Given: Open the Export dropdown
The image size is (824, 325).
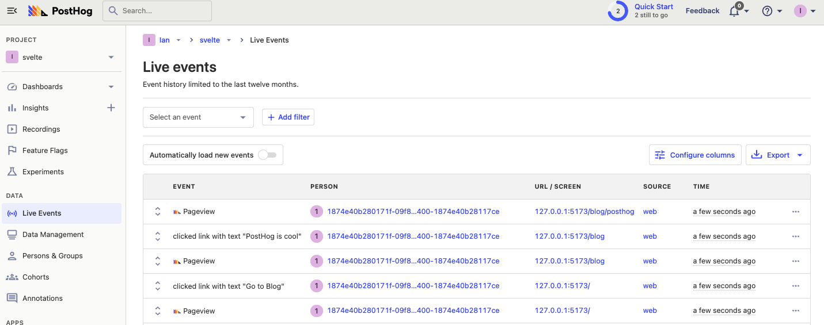Looking at the screenshot, I should 778,155.
